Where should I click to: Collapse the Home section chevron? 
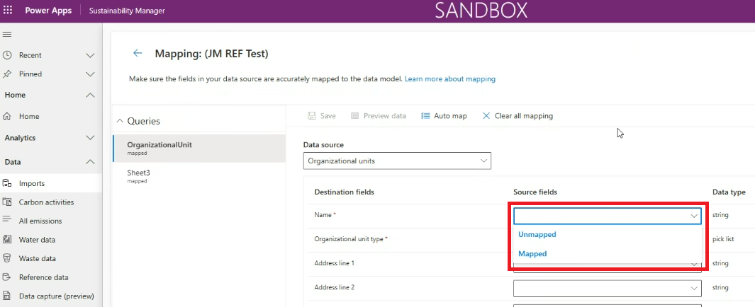(x=90, y=95)
